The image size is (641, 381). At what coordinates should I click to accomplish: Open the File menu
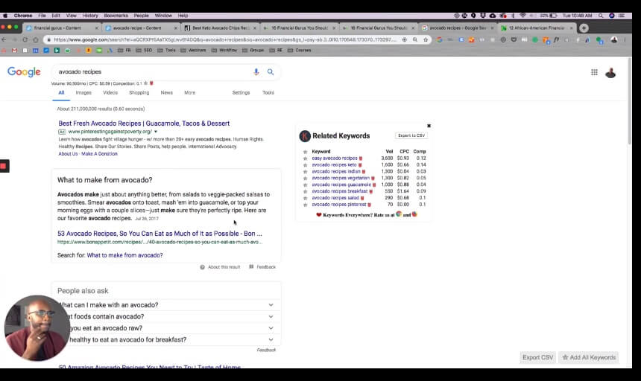42,16
